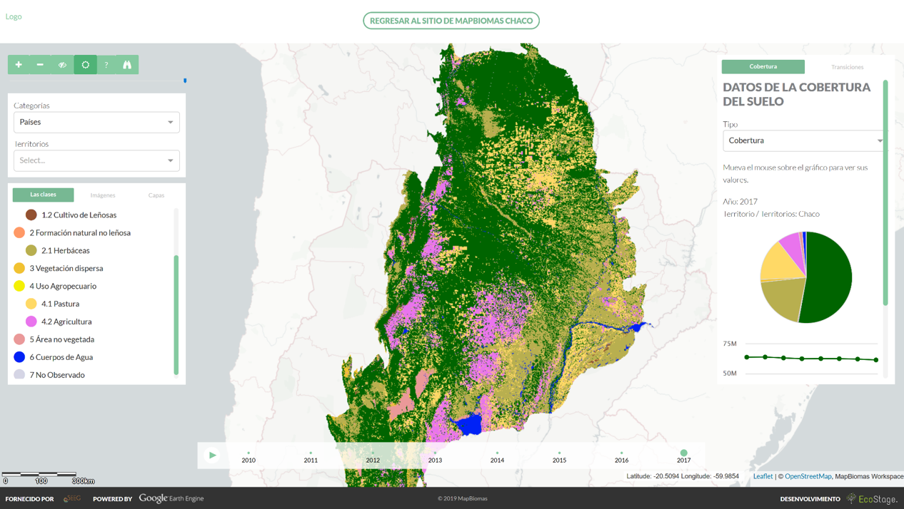
Task: Open help with the question mark icon
Action: pyautogui.click(x=106, y=65)
